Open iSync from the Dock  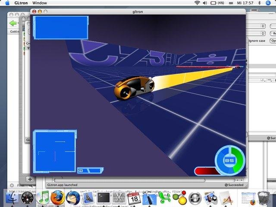[195, 198]
